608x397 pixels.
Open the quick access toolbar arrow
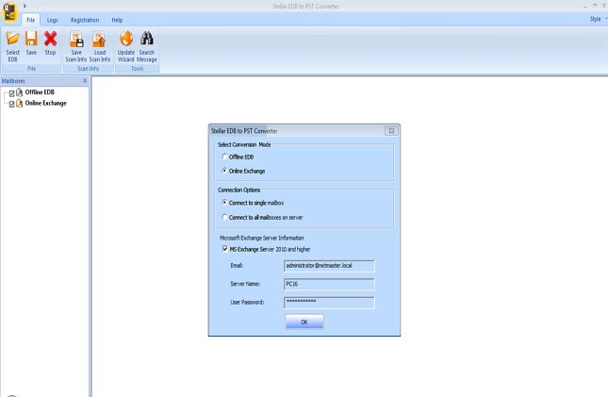pyautogui.click(x=25, y=6)
